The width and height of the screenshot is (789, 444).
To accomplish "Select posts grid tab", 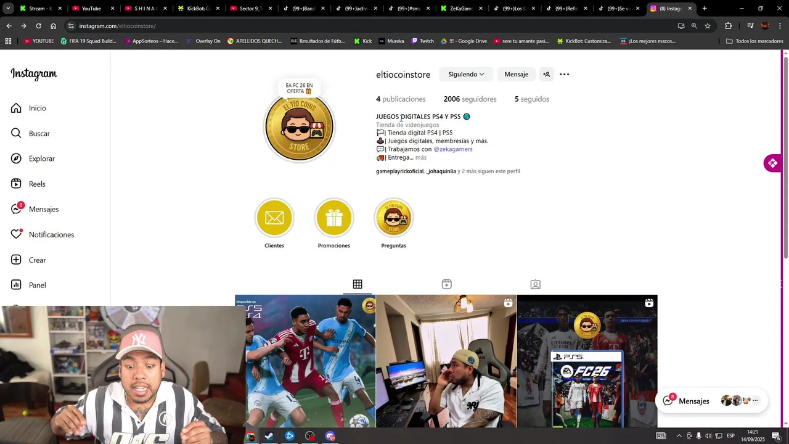I will (x=358, y=284).
